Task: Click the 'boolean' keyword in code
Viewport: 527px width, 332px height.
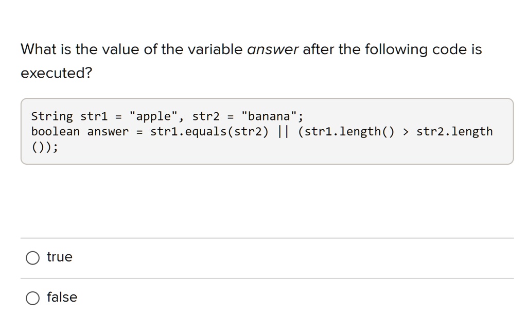Action: click(x=56, y=132)
